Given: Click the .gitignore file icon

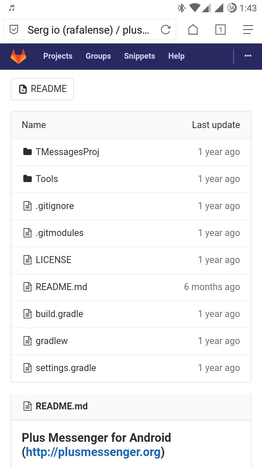Looking at the screenshot, I should pos(27,206).
